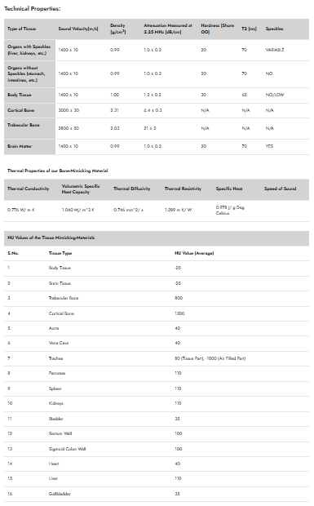Click the Body Tissue row header
This screenshot has width=314, height=506.
coord(20,95)
